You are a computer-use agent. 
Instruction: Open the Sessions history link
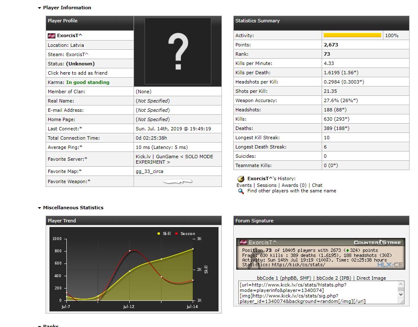[267, 185]
